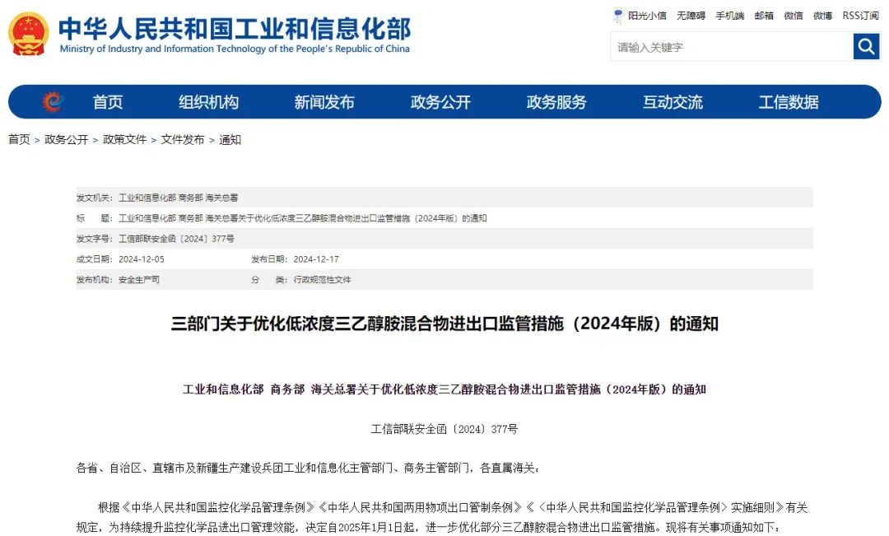
Task: Go to 政策文件 in the breadcrumb
Action: click(125, 139)
